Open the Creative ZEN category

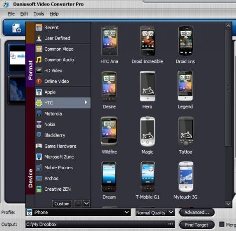[x=63, y=189]
